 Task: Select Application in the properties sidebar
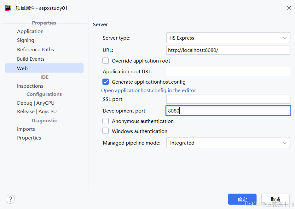pyautogui.click(x=30, y=31)
